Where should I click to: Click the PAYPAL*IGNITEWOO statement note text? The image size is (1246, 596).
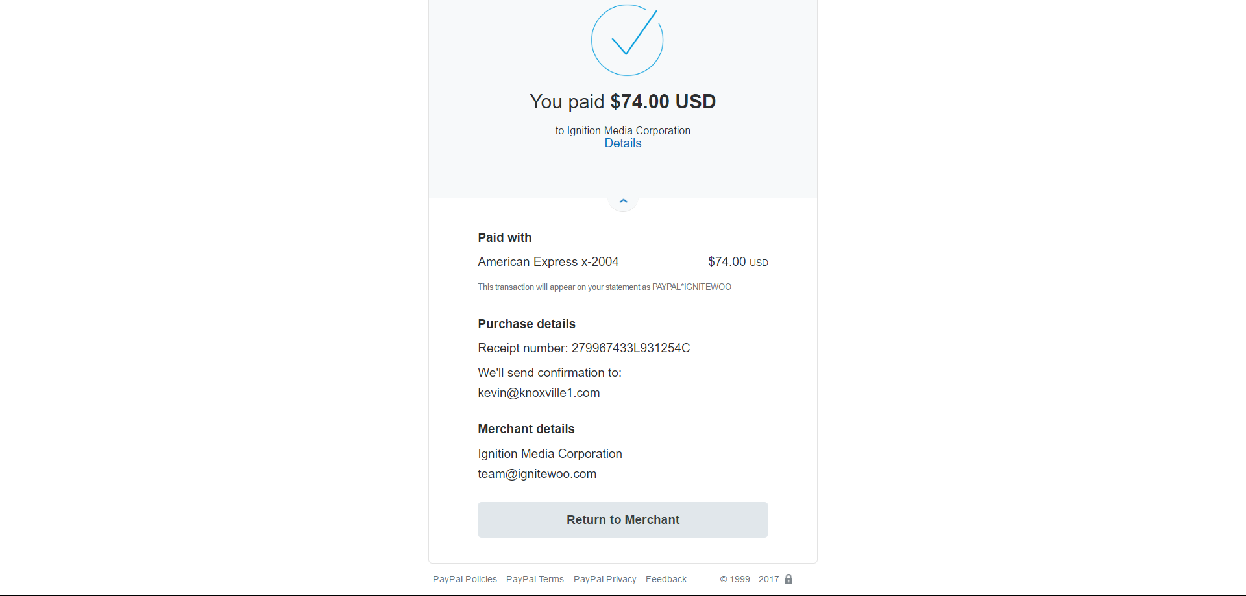click(x=604, y=287)
